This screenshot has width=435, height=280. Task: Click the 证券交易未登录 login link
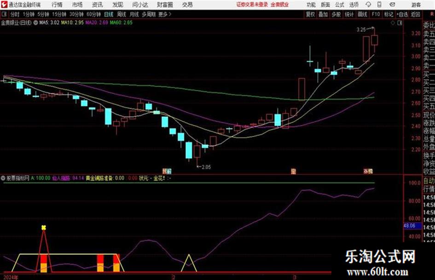click(252, 5)
